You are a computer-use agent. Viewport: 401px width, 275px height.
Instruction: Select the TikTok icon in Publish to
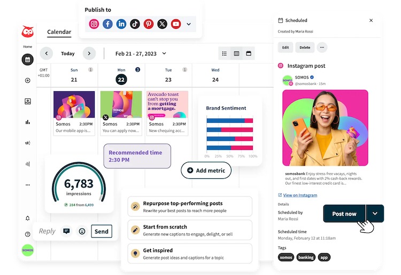pyautogui.click(x=135, y=24)
